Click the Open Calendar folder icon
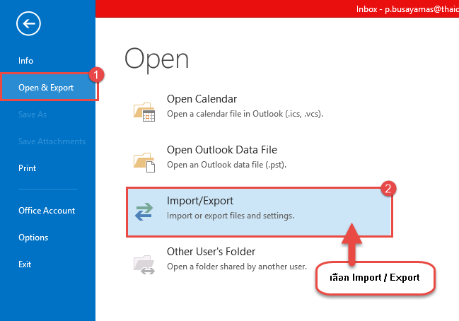The height and width of the screenshot is (321, 459). [x=144, y=112]
